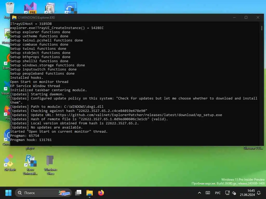Image resolution: width=266 pixels, height=199 pixels.
Task: Click "Setup twinui functions done" line
Action: tap(38, 48)
